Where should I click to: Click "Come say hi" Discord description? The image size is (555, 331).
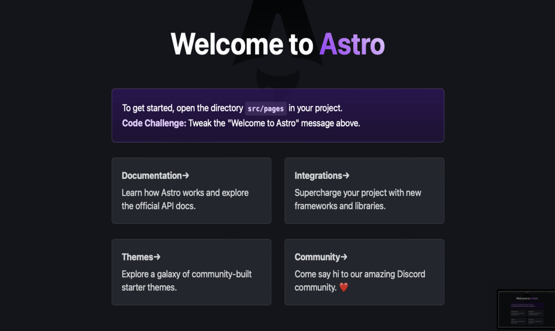click(360, 274)
